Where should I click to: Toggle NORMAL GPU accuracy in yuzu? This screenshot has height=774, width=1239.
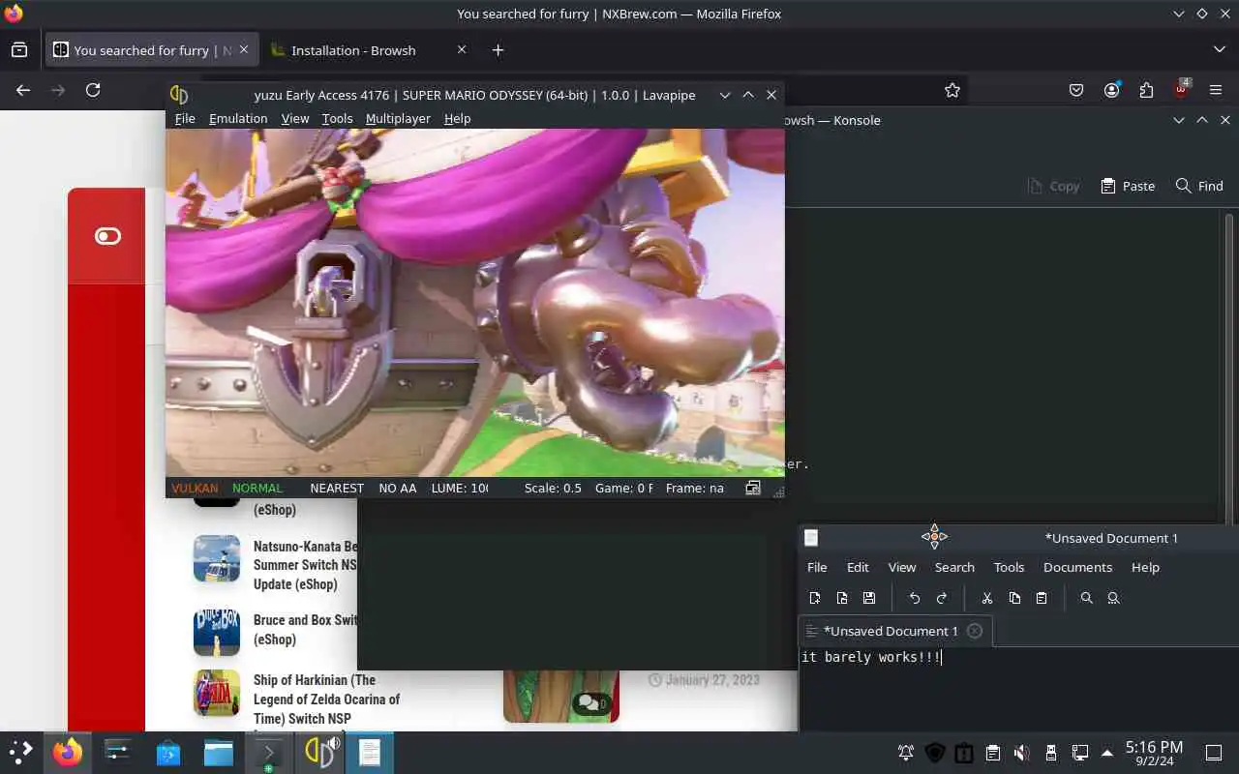pyautogui.click(x=257, y=488)
